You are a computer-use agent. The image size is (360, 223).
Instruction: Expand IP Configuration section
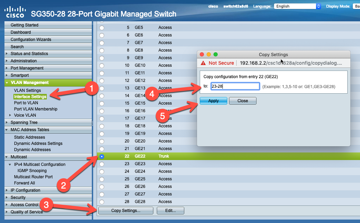click(x=7, y=190)
